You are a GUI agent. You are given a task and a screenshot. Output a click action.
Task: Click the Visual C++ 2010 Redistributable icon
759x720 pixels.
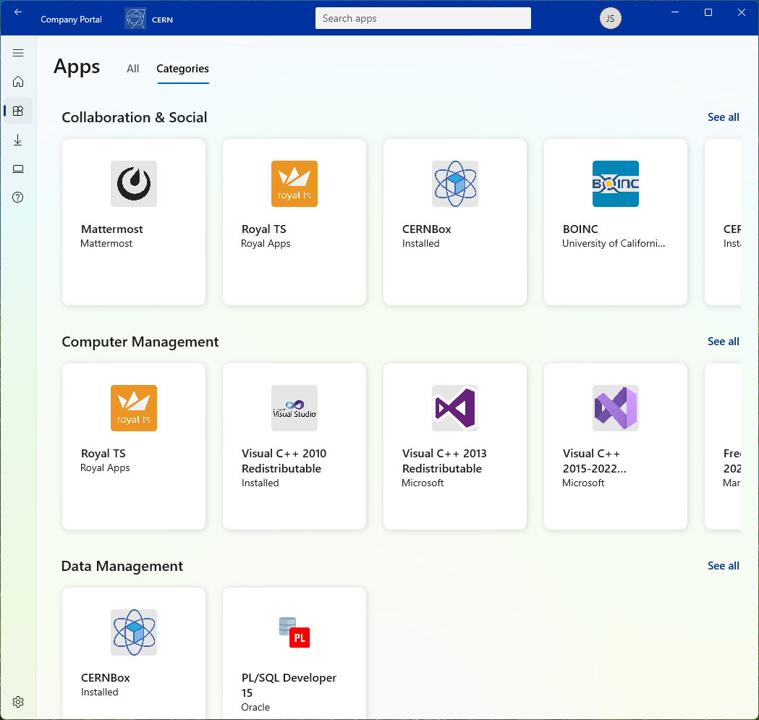pos(294,407)
